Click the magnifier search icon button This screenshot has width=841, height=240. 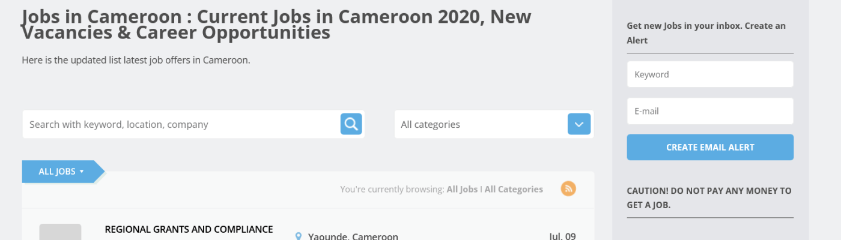click(351, 124)
